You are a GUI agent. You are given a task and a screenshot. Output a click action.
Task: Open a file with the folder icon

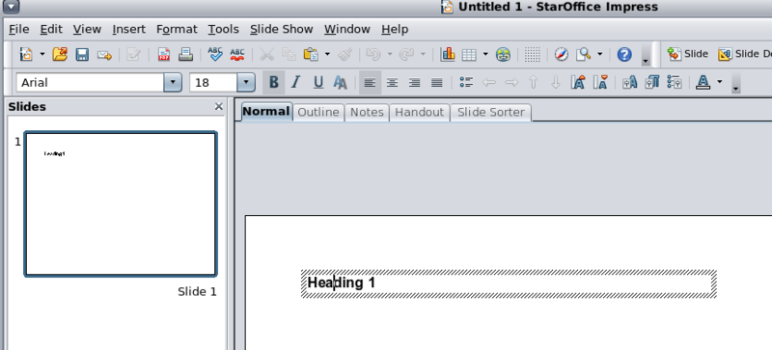(60, 54)
